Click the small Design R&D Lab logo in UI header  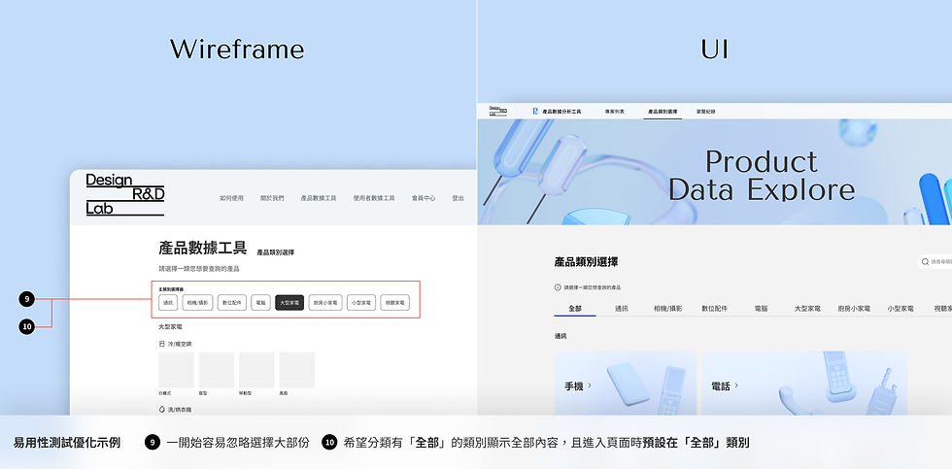coord(497,111)
